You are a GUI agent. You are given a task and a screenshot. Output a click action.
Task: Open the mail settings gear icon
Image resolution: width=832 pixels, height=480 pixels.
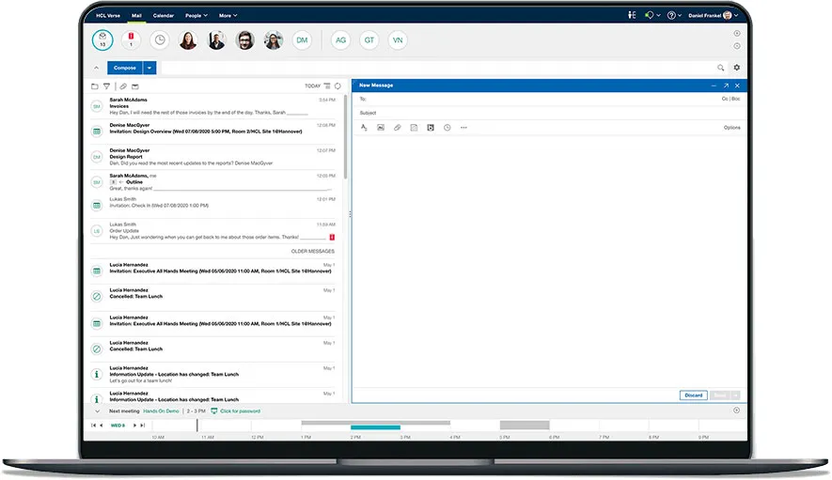point(736,68)
